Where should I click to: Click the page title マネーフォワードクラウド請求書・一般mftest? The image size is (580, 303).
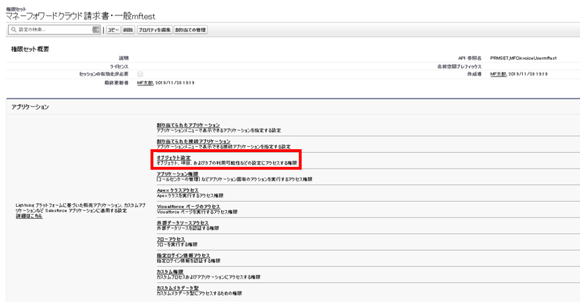point(80,16)
